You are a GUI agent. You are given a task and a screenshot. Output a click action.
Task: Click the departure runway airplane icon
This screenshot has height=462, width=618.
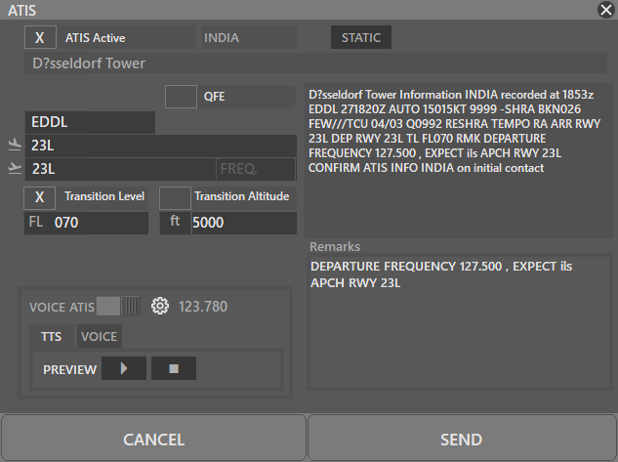pyautogui.click(x=13, y=169)
